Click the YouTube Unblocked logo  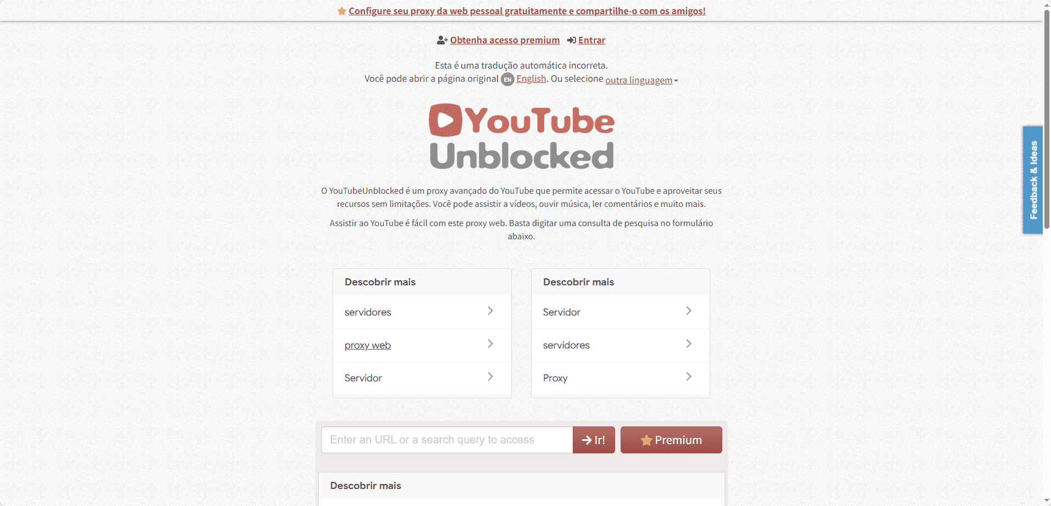521,136
